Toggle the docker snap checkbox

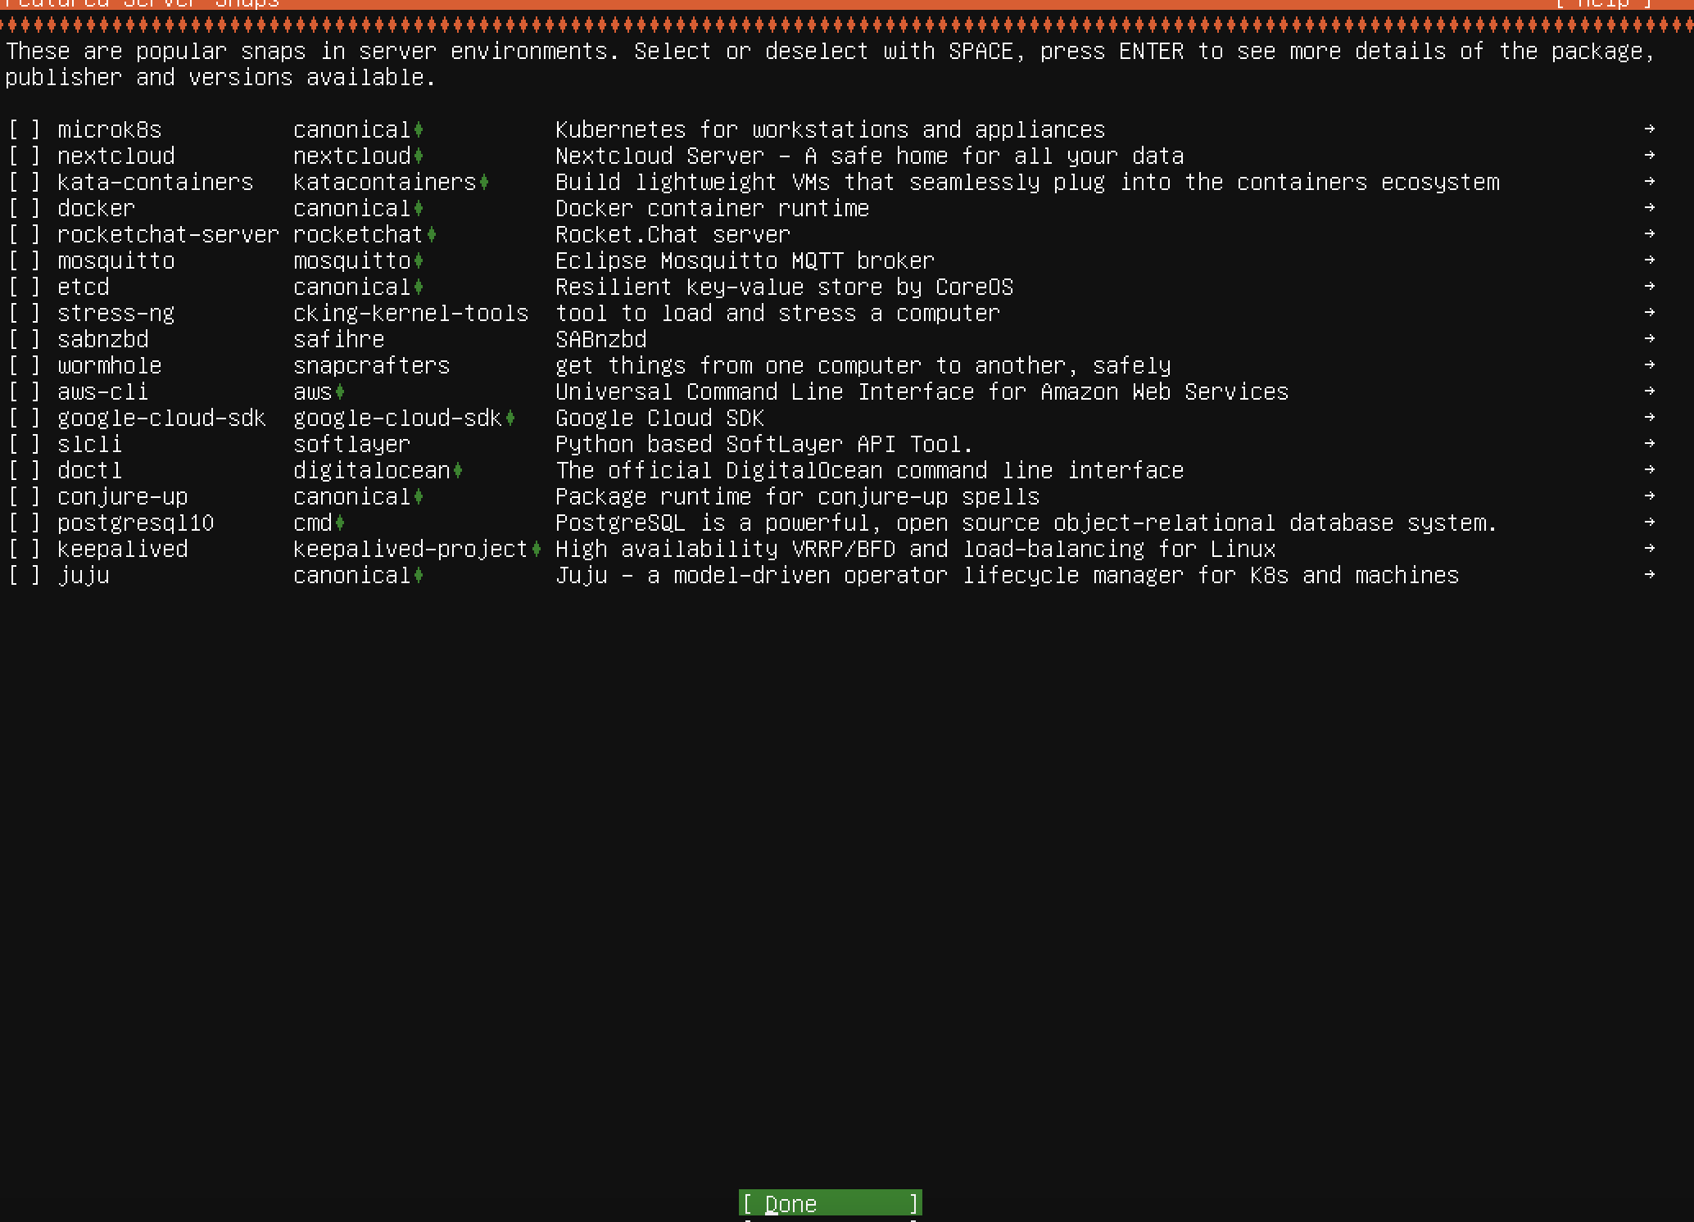click(25, 209)
